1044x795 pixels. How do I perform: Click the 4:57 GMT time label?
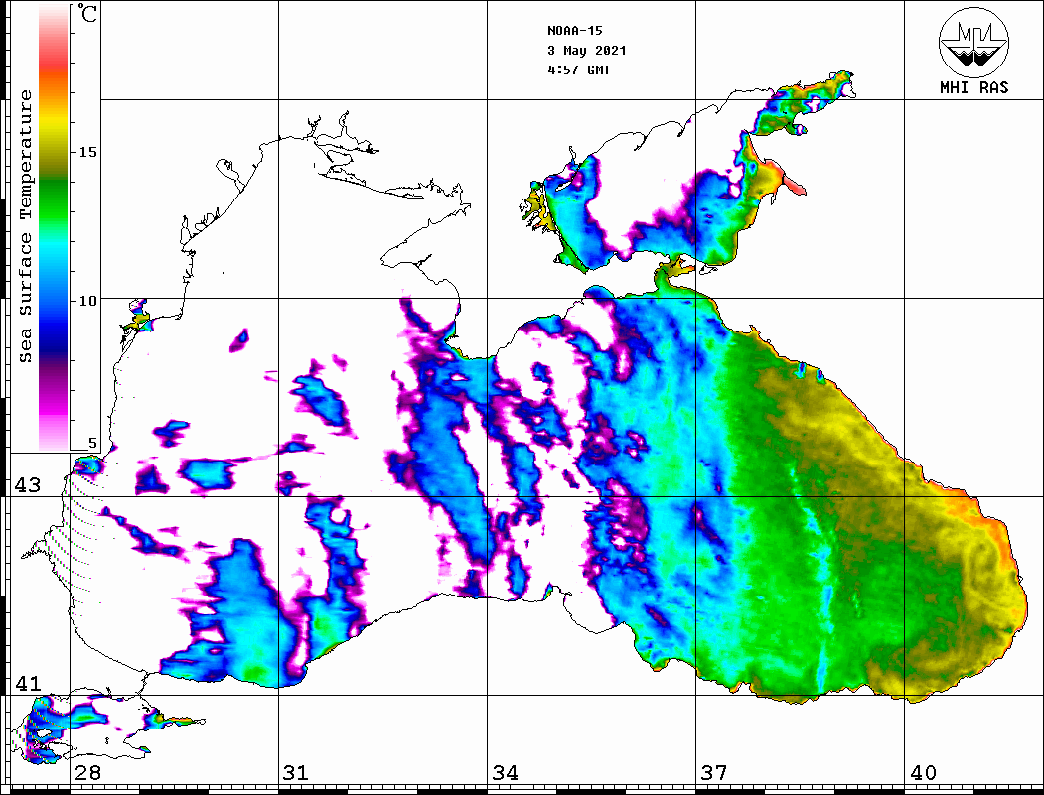pos(578,69)
